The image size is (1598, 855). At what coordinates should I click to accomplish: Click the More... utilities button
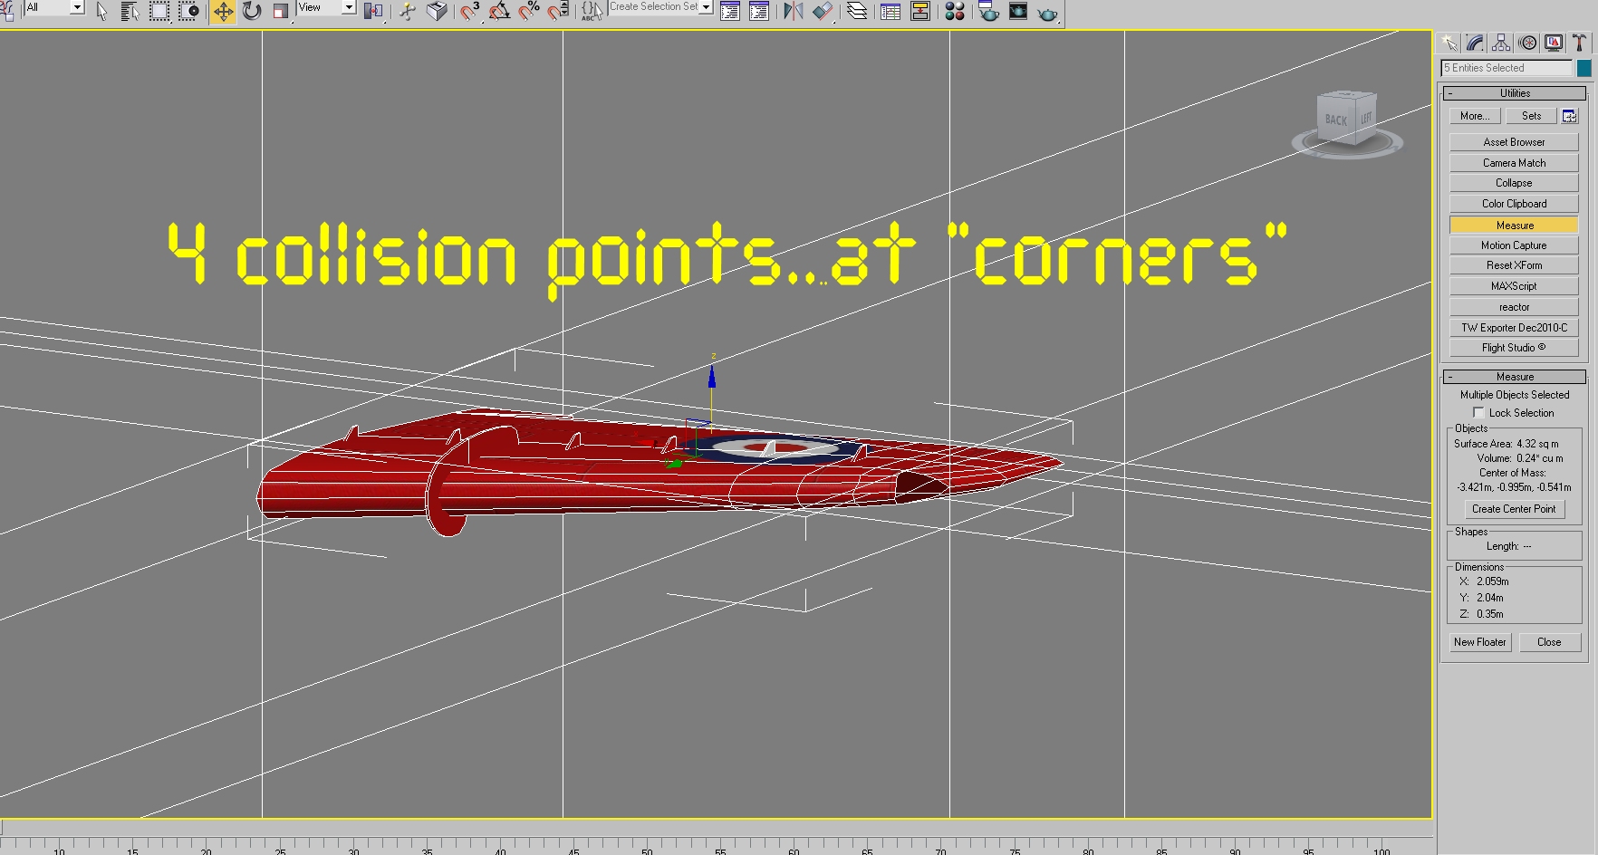(1475, 116)
